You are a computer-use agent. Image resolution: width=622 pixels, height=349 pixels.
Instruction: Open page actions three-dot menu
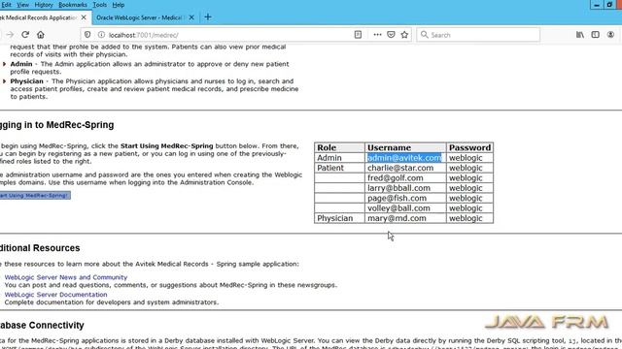click(377, 35)
